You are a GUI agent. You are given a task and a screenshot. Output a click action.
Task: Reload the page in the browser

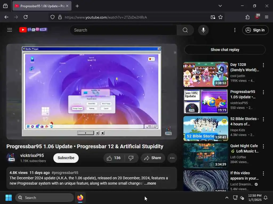26,17
